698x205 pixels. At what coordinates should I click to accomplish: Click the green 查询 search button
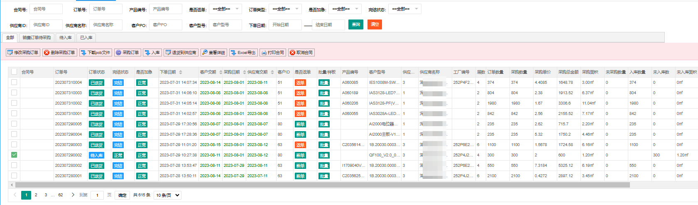(x=356, y=24)
